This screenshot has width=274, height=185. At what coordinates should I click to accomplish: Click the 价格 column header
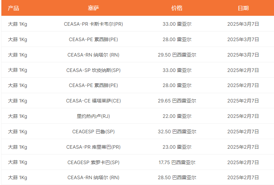click(x=177, y=8)
